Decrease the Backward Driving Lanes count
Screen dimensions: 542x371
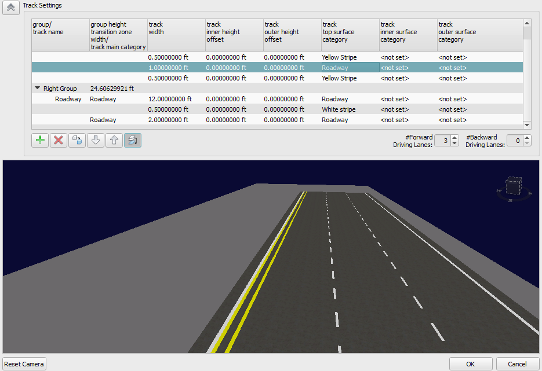[528, 142]
